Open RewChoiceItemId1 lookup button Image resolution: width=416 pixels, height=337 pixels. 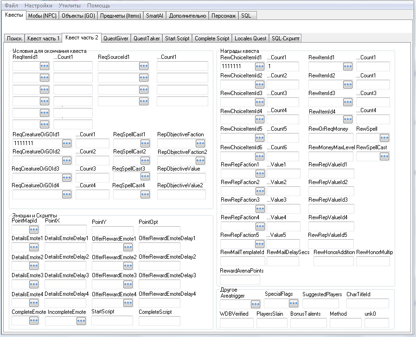click(x=259, y=67)
